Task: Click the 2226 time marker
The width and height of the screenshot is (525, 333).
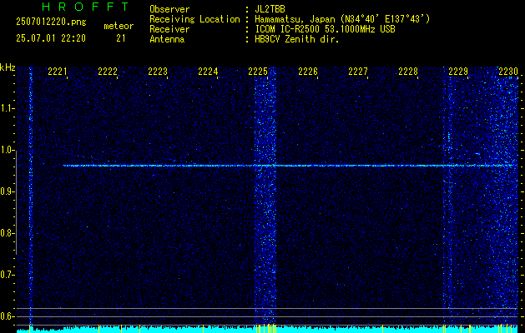Action: click(x=308, y=71)
